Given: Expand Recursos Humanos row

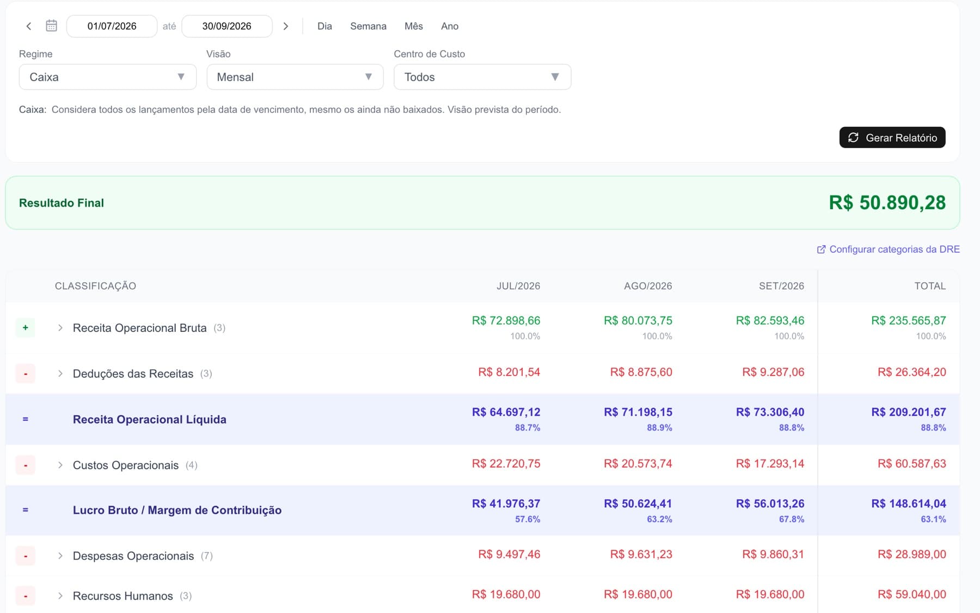Looking at the screenshot, I should [x=60, y=596].
